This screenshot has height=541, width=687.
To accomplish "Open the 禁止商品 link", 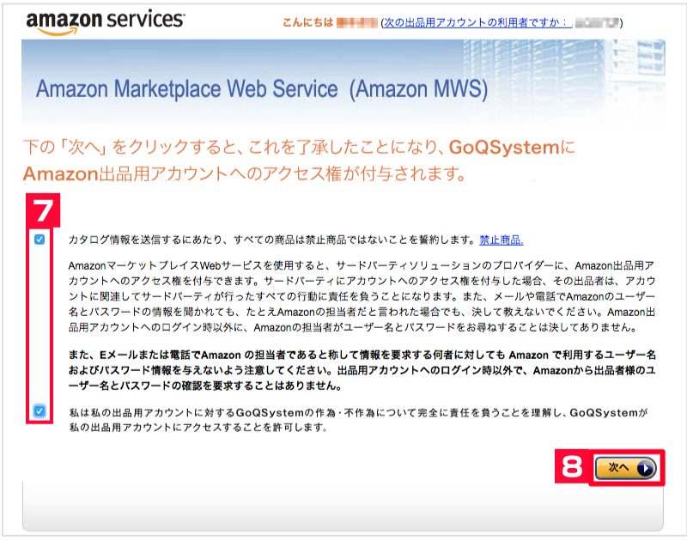I will (x=502, y=240).
